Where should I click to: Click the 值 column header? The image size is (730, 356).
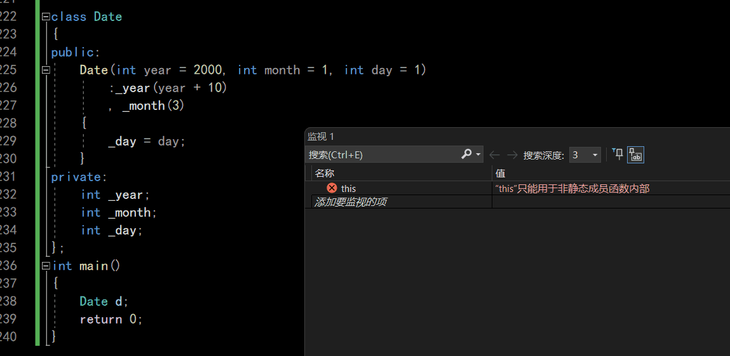coord(501,174)
